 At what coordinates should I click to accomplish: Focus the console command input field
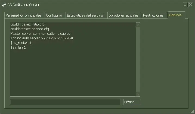pyautogui.click(x=65, y=102)
